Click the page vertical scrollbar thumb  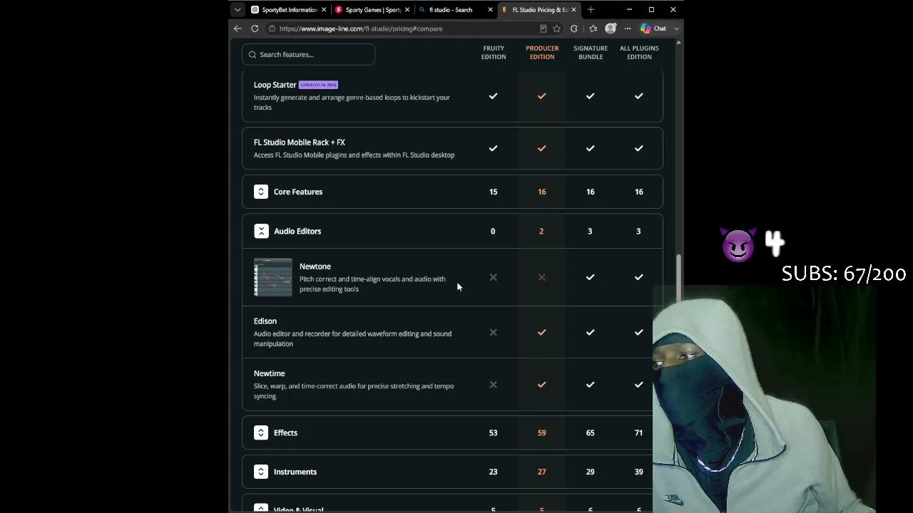coord(678,278)
